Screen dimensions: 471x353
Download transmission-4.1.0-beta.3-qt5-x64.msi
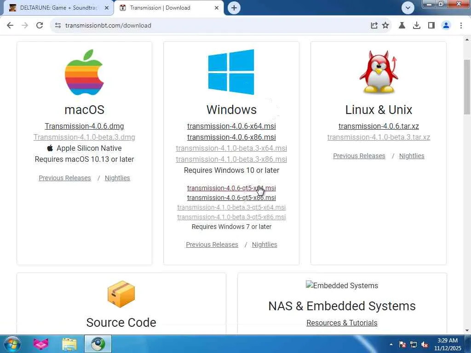coord(232,207)
